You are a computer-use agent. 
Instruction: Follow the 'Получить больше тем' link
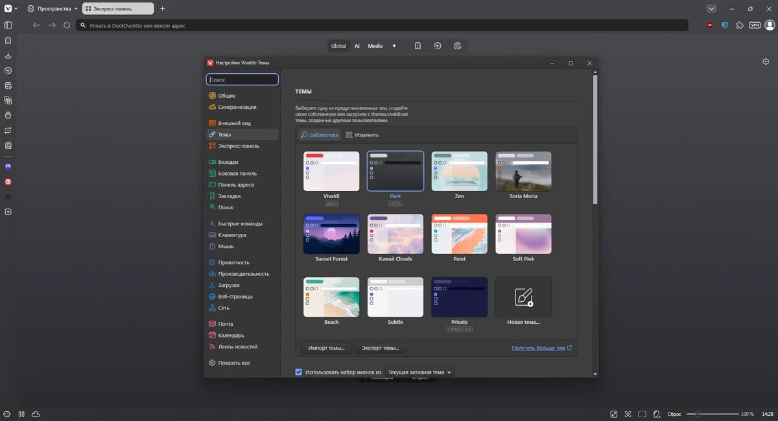point(542,348)
